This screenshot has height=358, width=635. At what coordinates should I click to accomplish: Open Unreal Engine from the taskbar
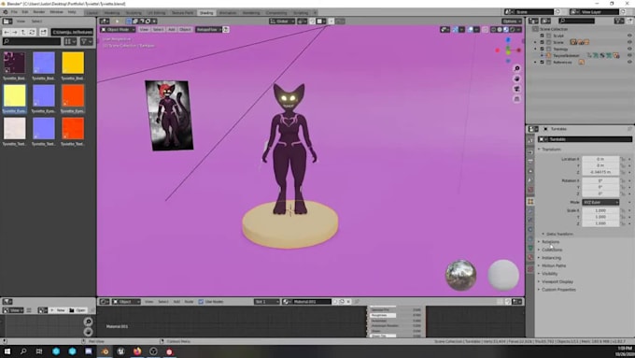pyautogui.click(x=120, y=351)
